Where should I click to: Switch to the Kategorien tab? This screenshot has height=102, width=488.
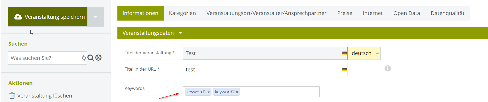pyautogui.click(x=182, y=13)
